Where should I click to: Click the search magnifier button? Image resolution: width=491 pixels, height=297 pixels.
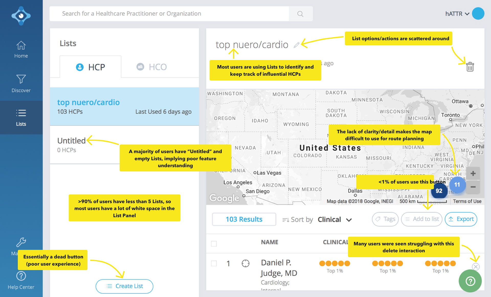300,14
